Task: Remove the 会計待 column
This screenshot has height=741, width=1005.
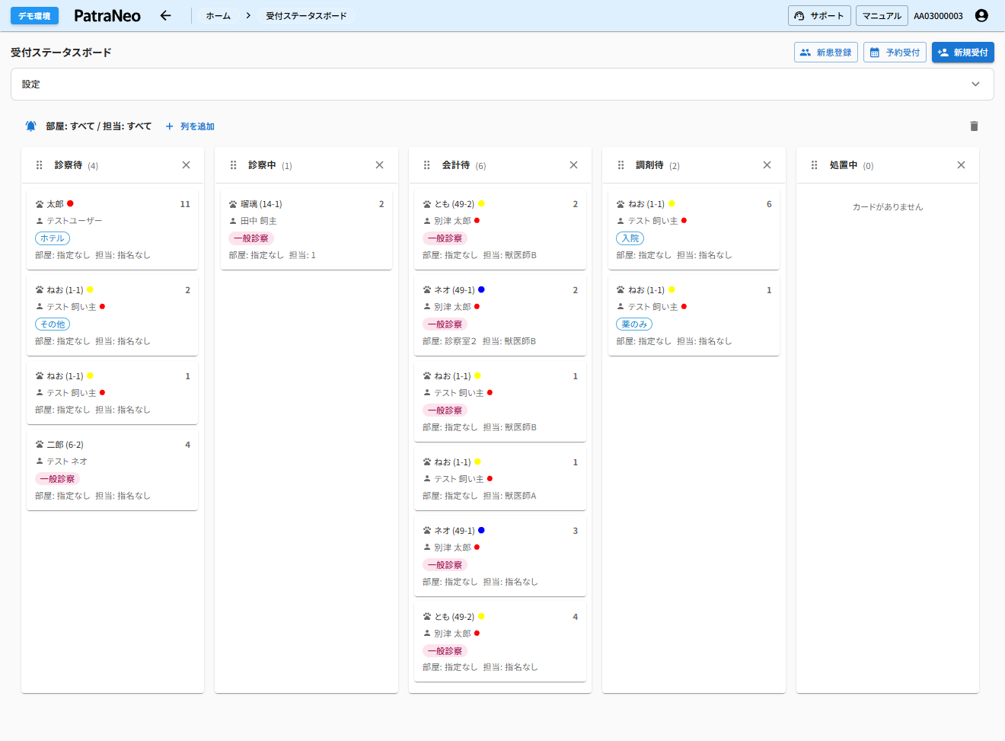Action: click(573, 165)
